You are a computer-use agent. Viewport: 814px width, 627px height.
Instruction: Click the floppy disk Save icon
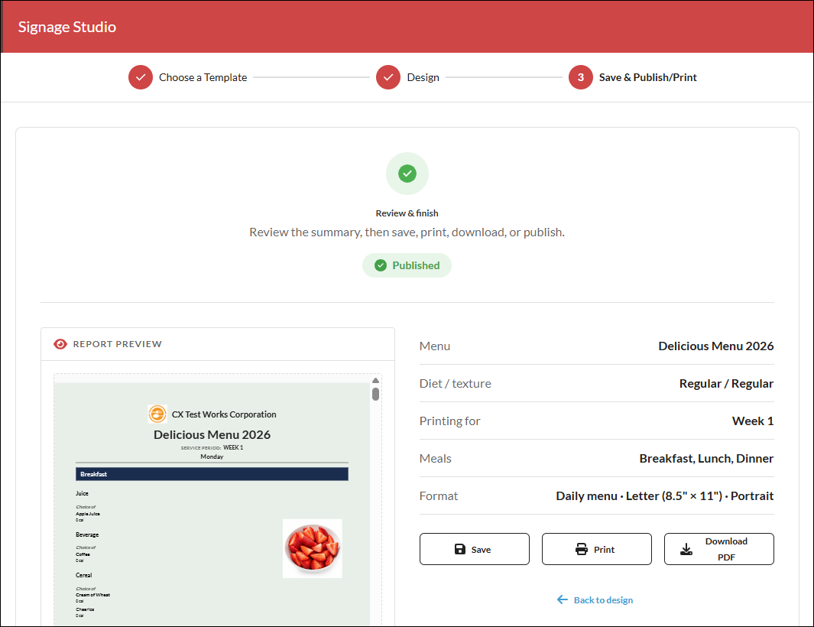459,549
